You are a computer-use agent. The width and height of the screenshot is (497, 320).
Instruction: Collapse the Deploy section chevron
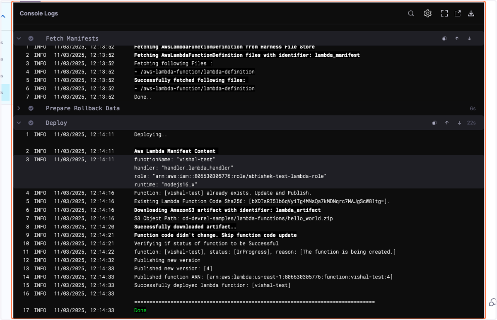[19, 123]
